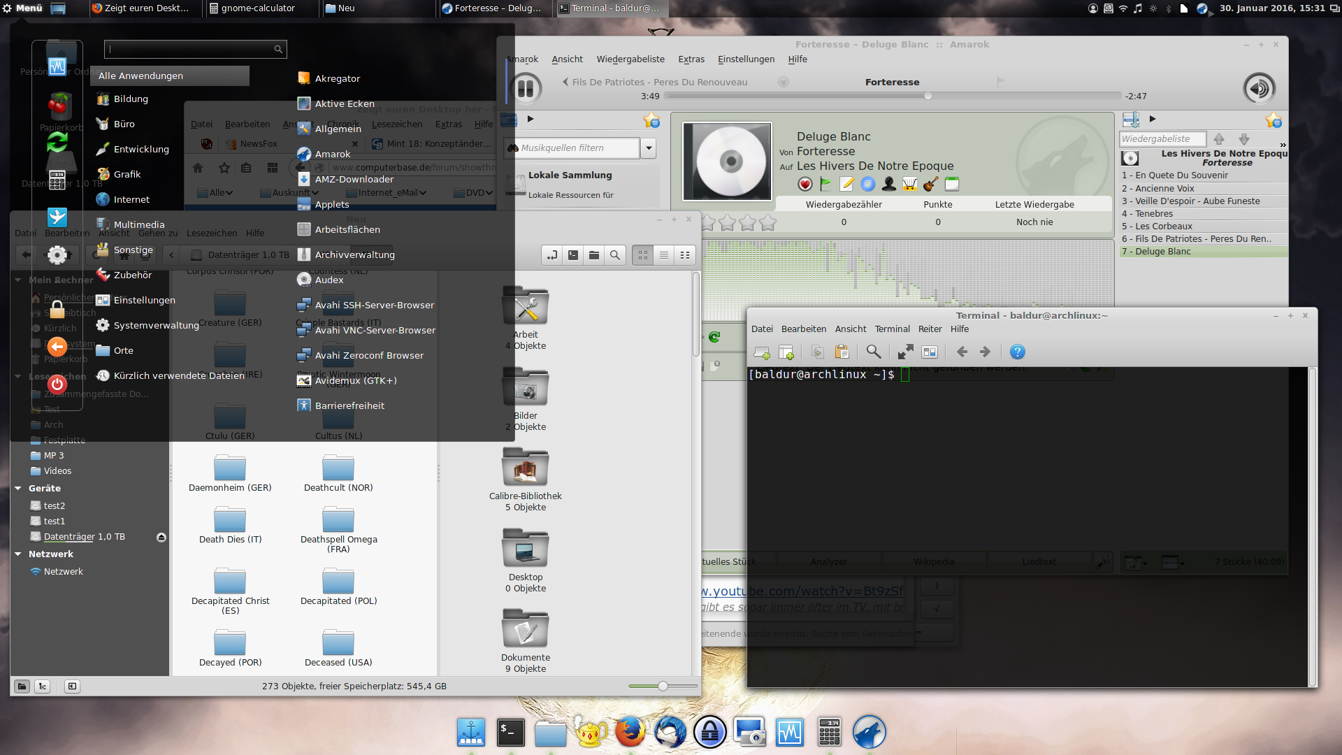
Task: Play track Tenebres in playlist
Action: coord(1153,213)
